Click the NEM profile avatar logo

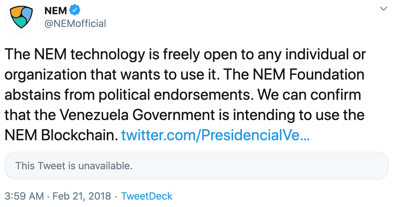point(21,17)
